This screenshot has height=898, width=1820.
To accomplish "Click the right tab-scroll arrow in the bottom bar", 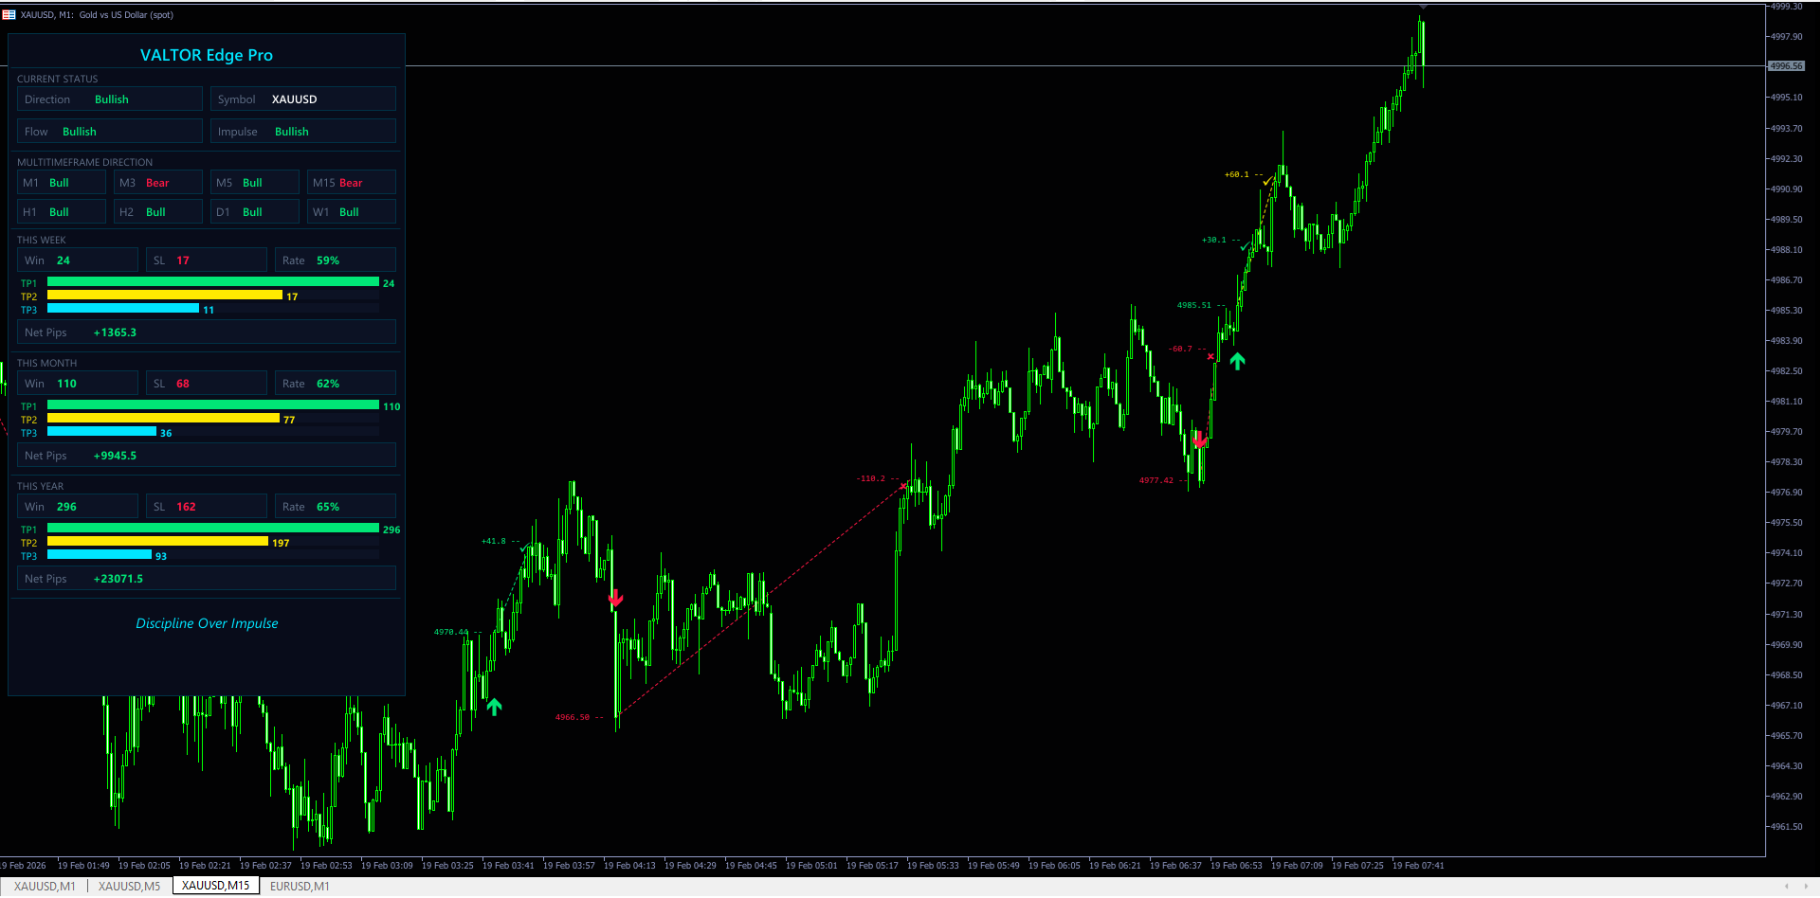I will 1804,887.
